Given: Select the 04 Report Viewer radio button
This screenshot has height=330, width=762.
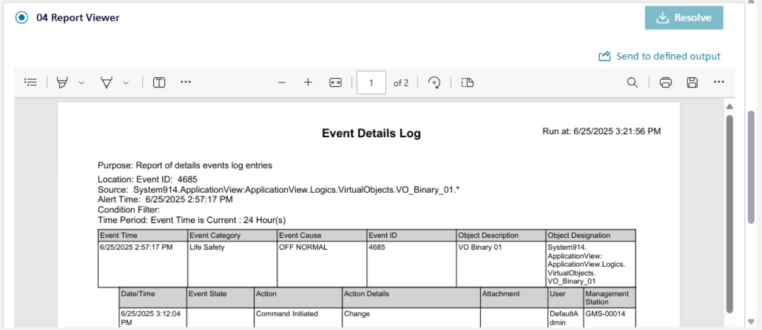Looking at the screenshot, I should coord(22,18).
